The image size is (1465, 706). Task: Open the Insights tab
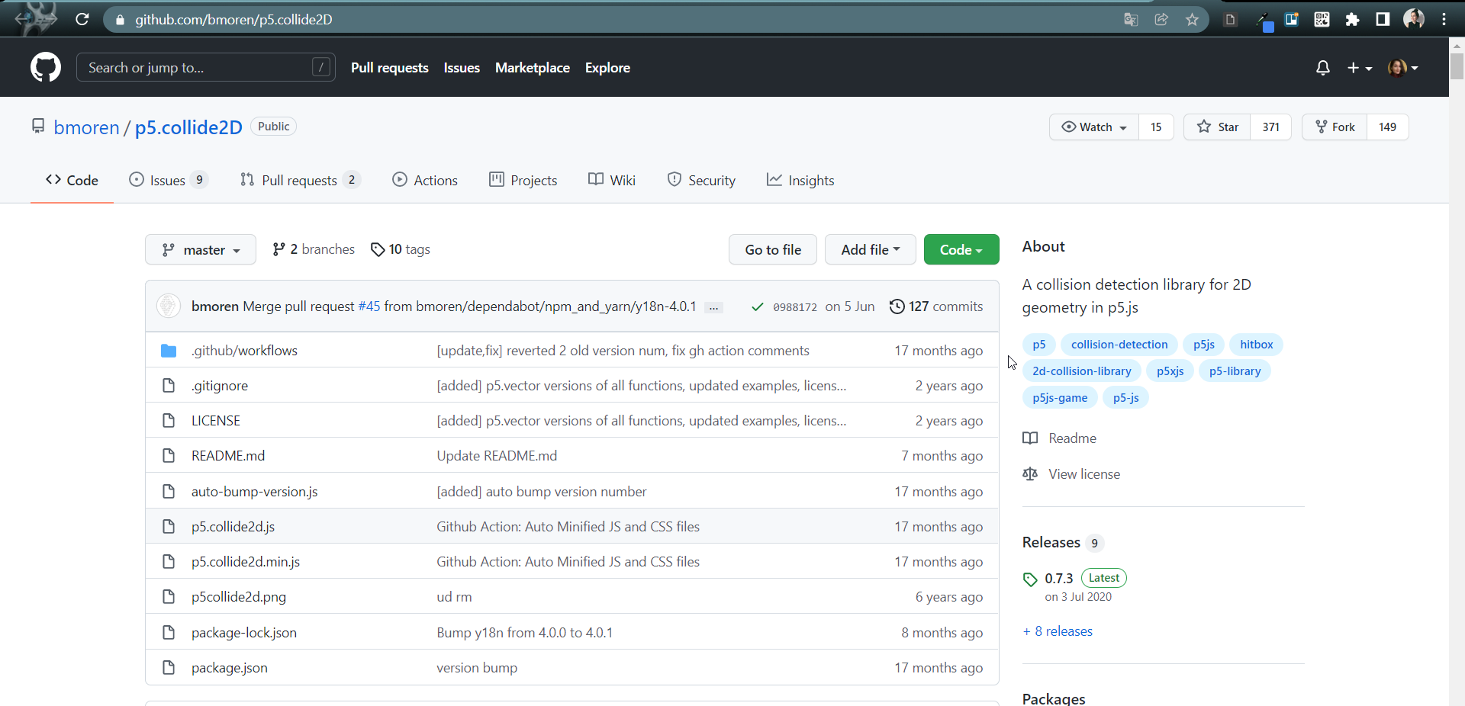[800, 181]
